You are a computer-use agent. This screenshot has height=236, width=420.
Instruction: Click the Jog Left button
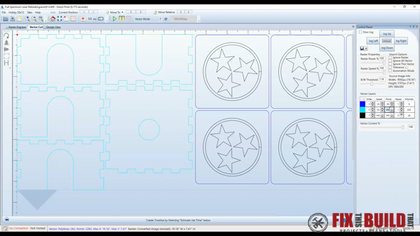[373, 41]
